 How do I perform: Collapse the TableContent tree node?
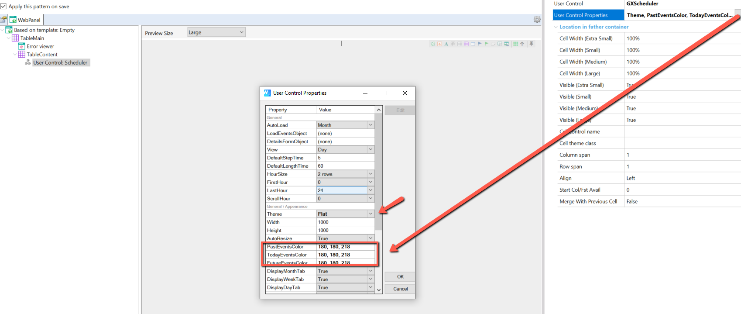tap(15, 55)
